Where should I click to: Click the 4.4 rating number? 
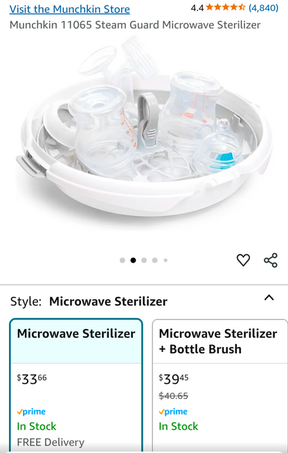click(x=197, y=8)
